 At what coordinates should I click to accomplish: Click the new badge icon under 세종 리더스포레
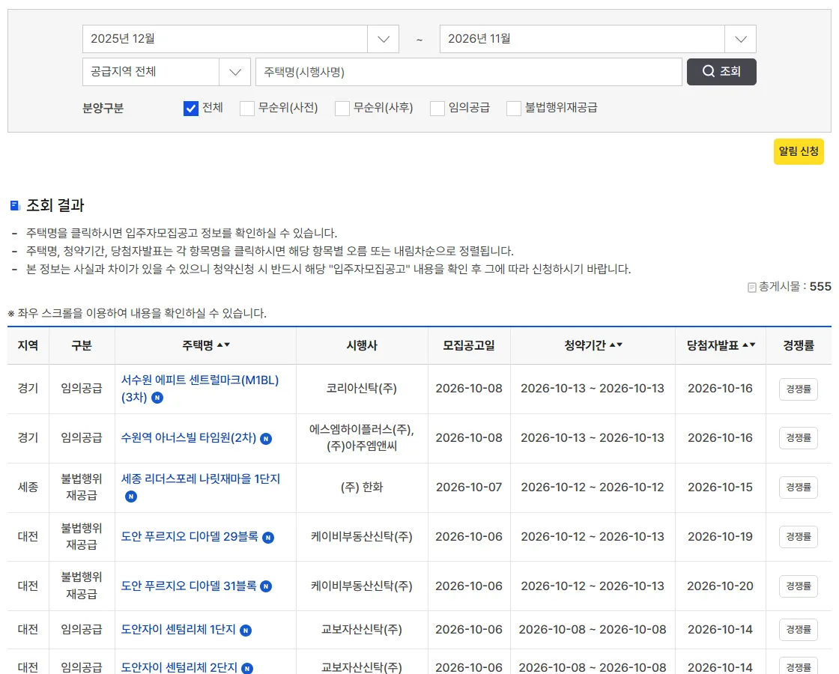(131, 497)
